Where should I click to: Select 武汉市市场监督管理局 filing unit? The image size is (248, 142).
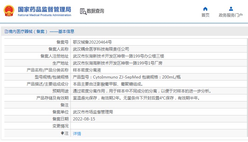click(x=93, y=112)
